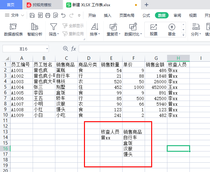Select column A header
This screenshot has height=172, width=210.
[21, 58]
